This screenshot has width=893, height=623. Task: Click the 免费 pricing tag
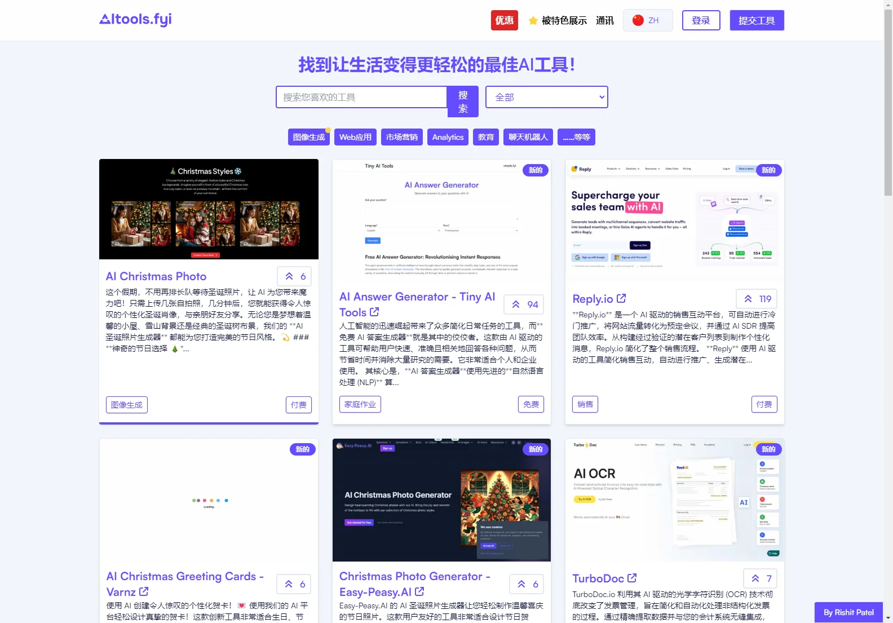pyautogui.click(x=531, y=404)
